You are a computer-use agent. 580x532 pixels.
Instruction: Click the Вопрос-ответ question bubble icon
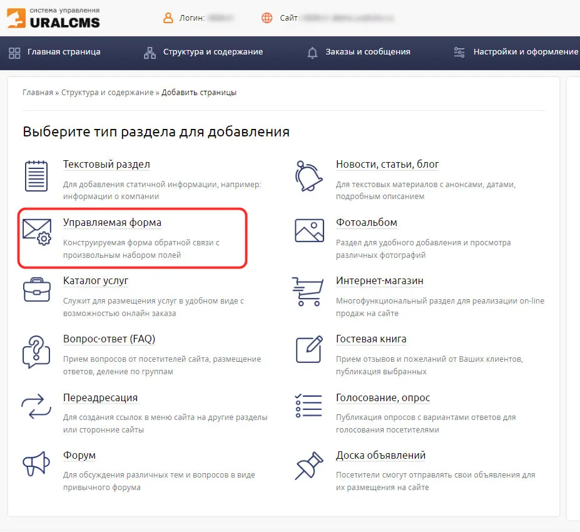[36, 351]
